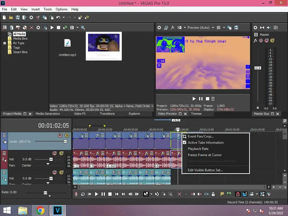Image resolution: width=288 pixels, height=216 pixels.
Task: Mute audio track 2
Action: [x=55, y=153]
